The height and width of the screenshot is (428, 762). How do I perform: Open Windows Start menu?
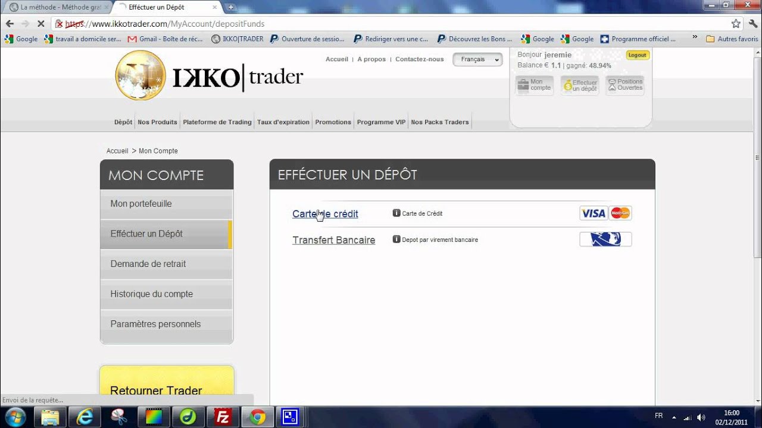point(15,417)
